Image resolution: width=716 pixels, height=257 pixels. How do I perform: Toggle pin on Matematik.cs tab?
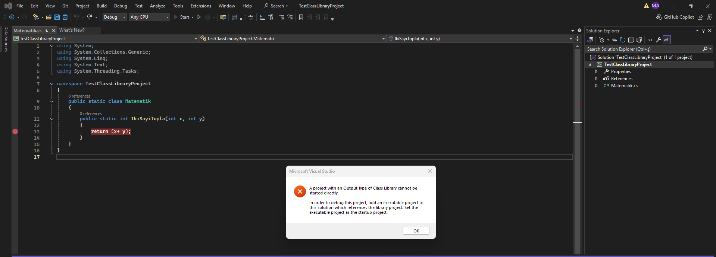[47, 31]
